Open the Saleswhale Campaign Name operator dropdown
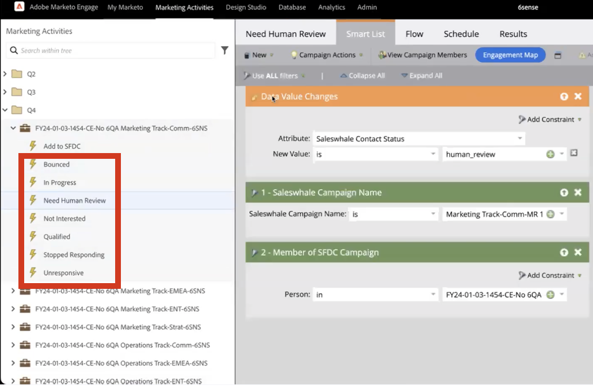The image size is (593, 389). click(x=433, y=214)
